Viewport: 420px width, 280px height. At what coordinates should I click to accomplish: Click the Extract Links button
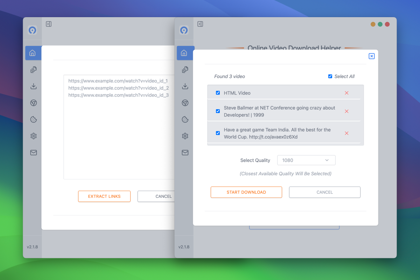point(104,196)
